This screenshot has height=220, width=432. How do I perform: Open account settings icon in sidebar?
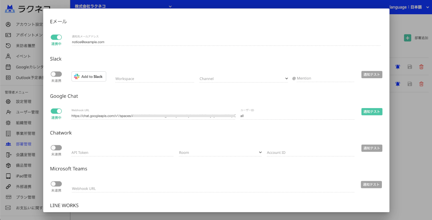pos(8,24)
